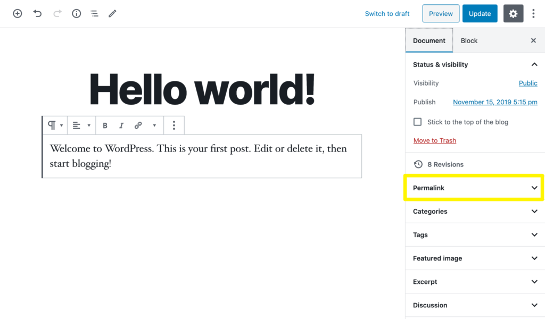Select the Document tab

[x=429, y=40]
